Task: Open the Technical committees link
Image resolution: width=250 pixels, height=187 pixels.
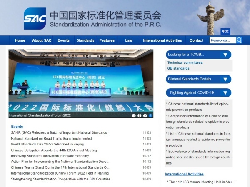Action: (185, 62)
